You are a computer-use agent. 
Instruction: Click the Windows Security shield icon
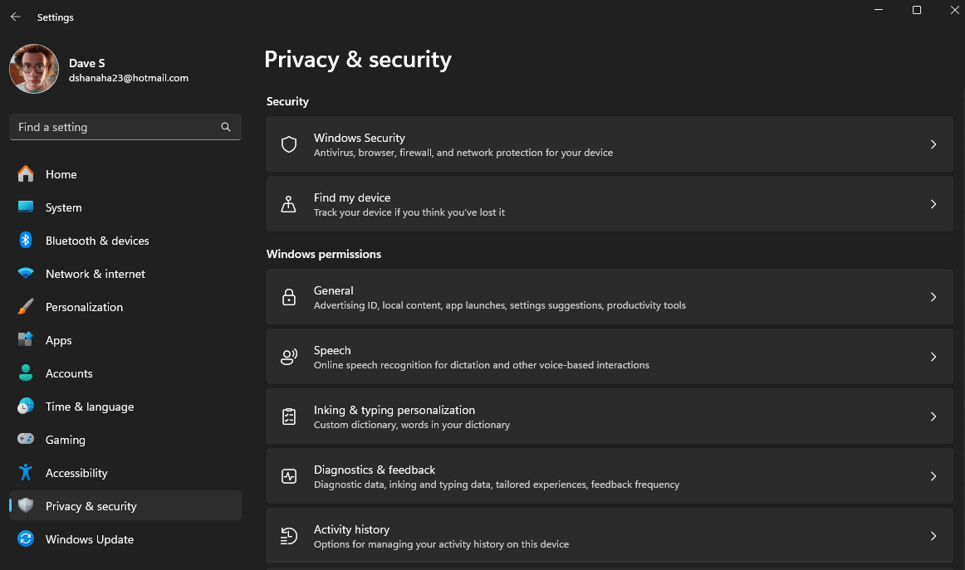tap(288, 144)
